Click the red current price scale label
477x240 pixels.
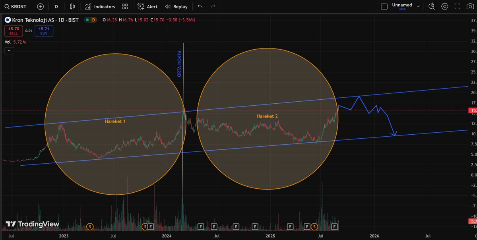click(472, 110)
